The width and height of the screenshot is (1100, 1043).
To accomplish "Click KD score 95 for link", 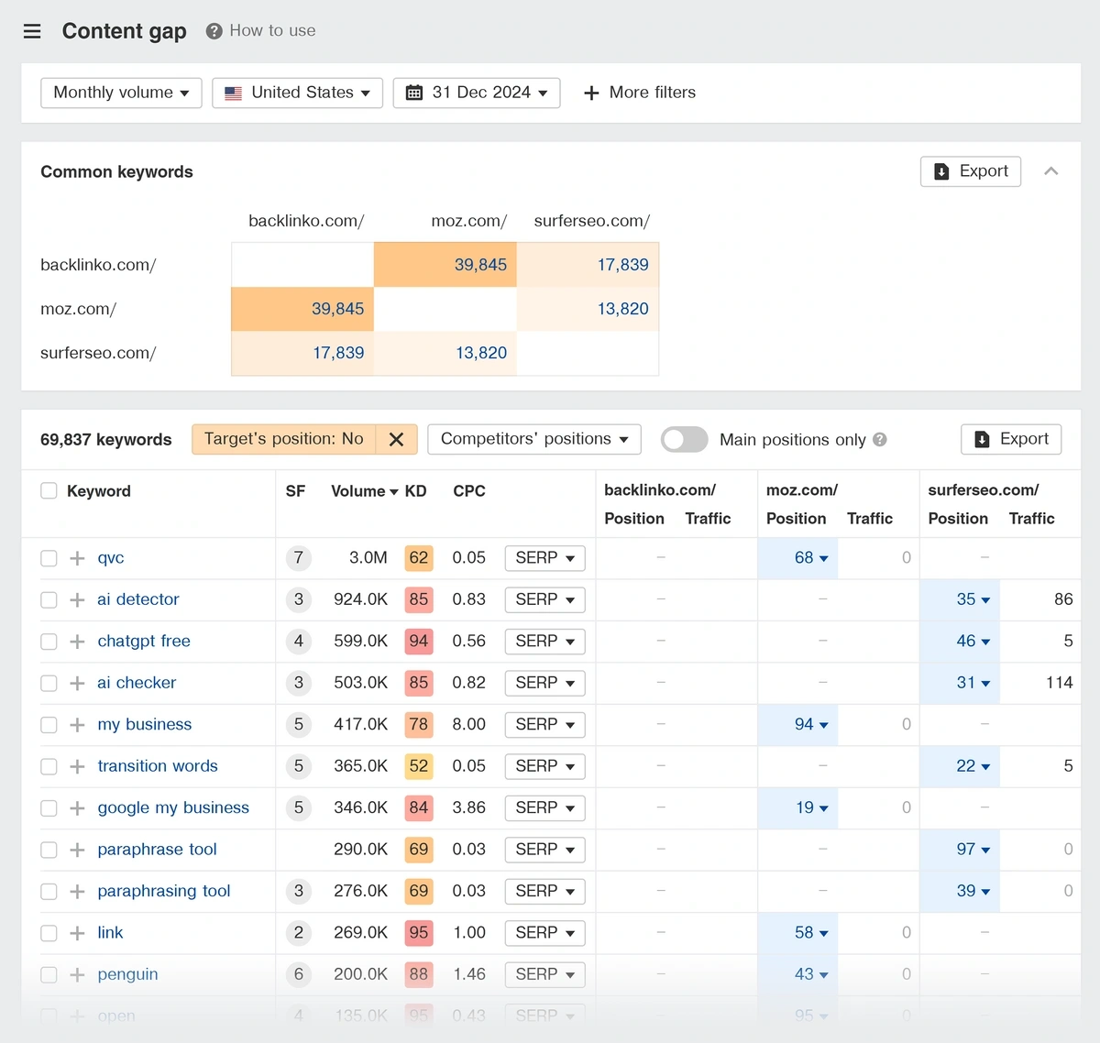I will [x=419, y=933].
